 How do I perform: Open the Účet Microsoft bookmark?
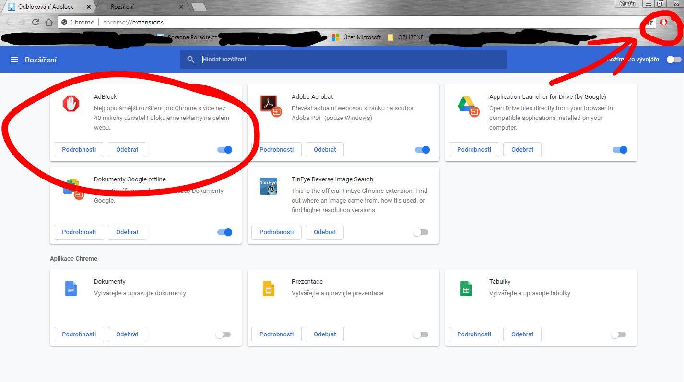click(x=356, y=37)
